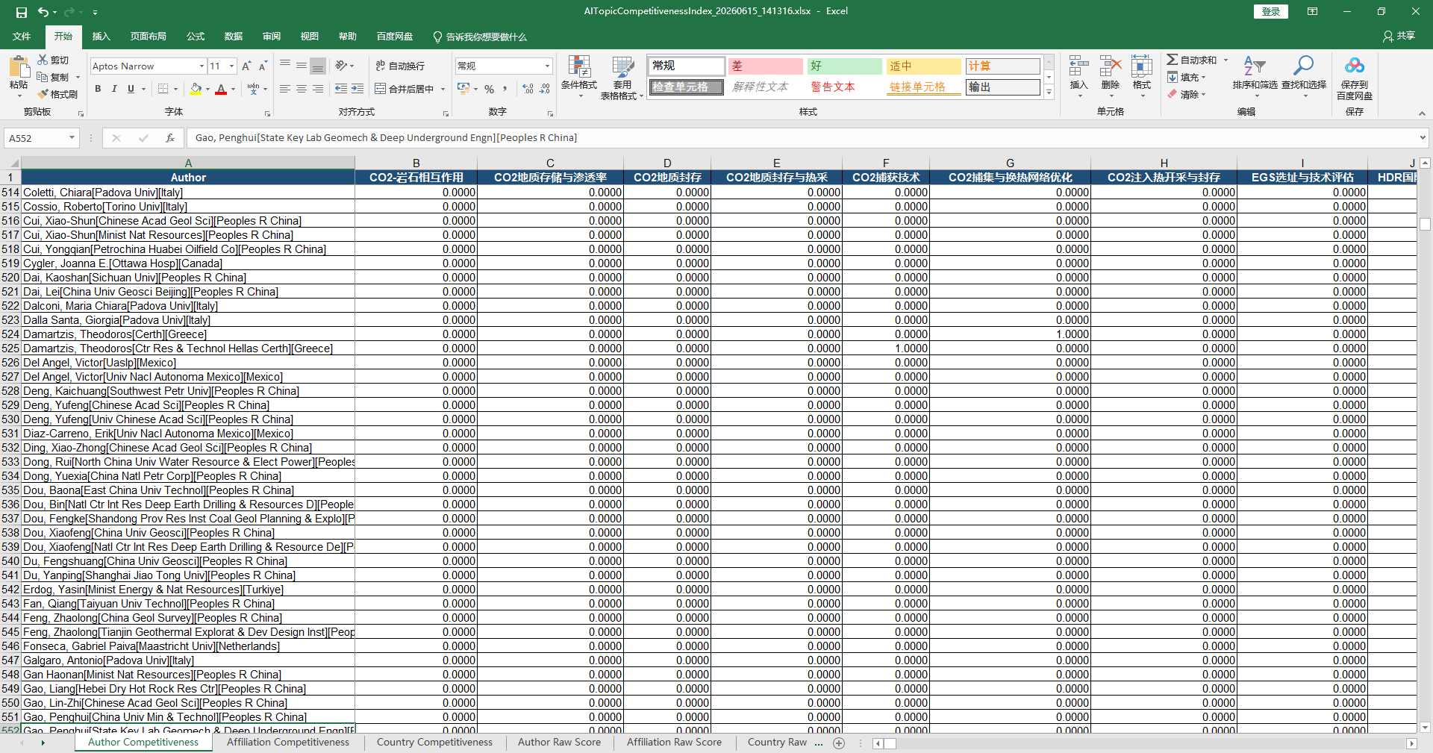Switch to 数据 Data tab
This screenshot has height=753, width=1433.
pyautogui.click(x=234, y=37)
